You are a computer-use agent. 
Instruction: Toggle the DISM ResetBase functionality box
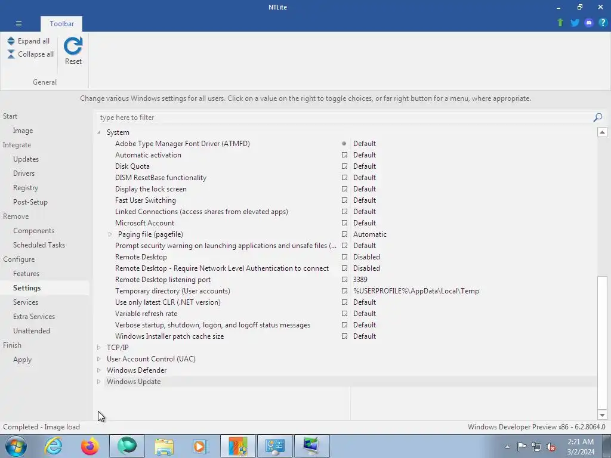click(x=344, y=177)
